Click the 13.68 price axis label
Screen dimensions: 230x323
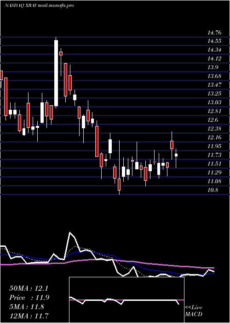pyautogui.click(x=214, y=76)
